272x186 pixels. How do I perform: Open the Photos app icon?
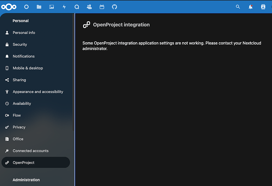coord(52,7)
